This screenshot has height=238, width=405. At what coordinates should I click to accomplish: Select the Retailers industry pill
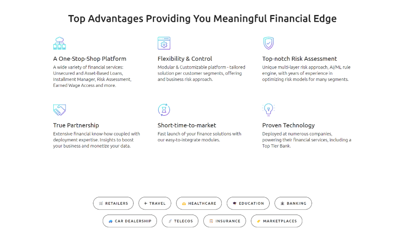(113, 203)
